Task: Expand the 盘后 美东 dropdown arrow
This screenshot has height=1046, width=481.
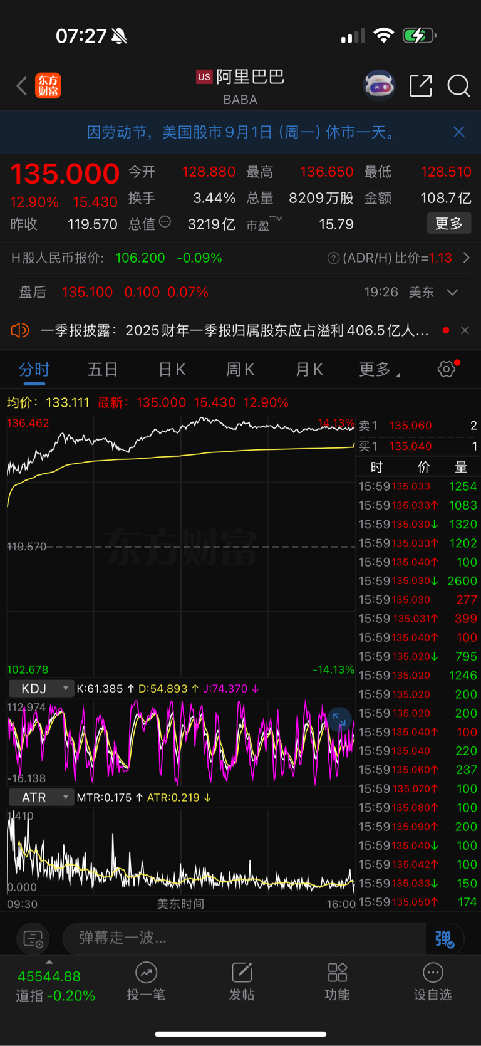Action: coord(453,292)
